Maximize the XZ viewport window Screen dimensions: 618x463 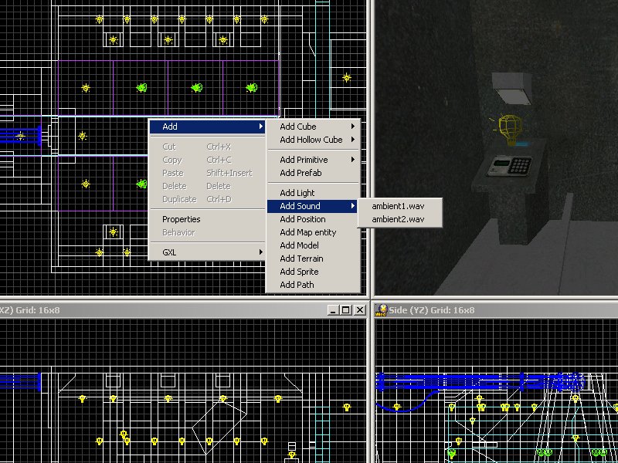click(x=345, y=310)
